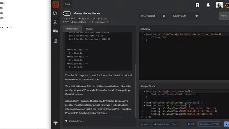Click the fundamentals tag icon

click(66, 121)
